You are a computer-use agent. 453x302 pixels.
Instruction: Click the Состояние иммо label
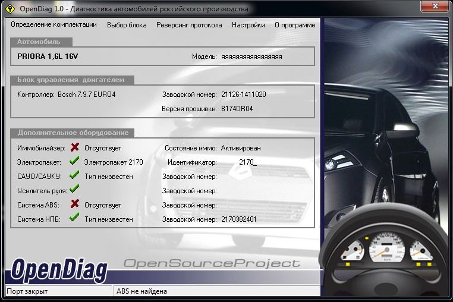[x=191, y=148]
